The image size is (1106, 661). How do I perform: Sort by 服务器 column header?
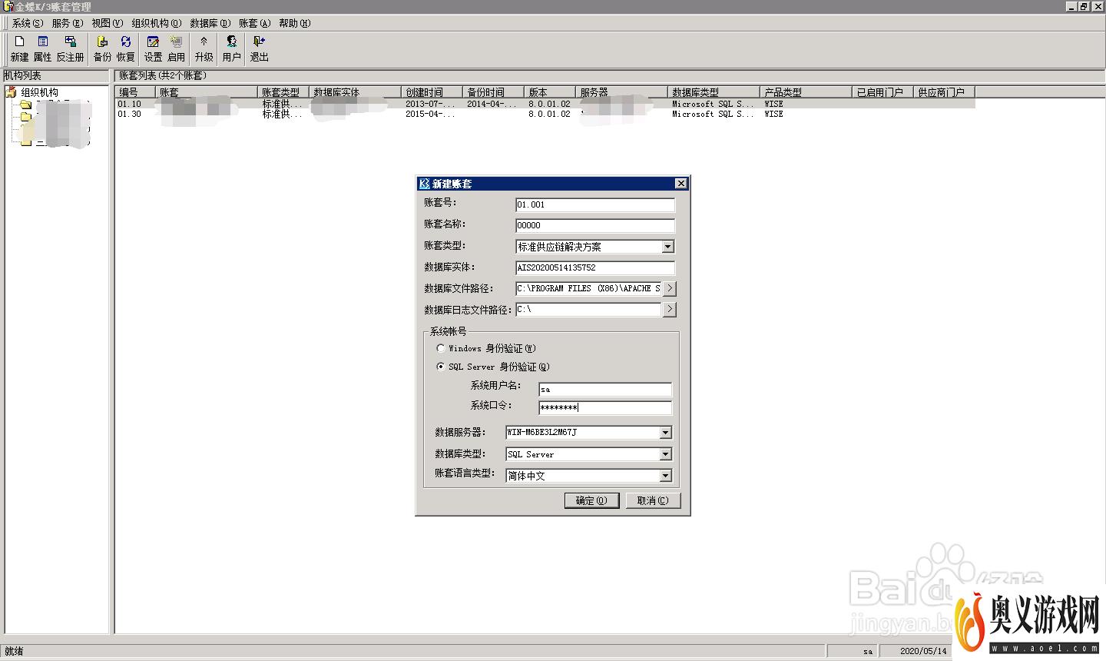622,92
